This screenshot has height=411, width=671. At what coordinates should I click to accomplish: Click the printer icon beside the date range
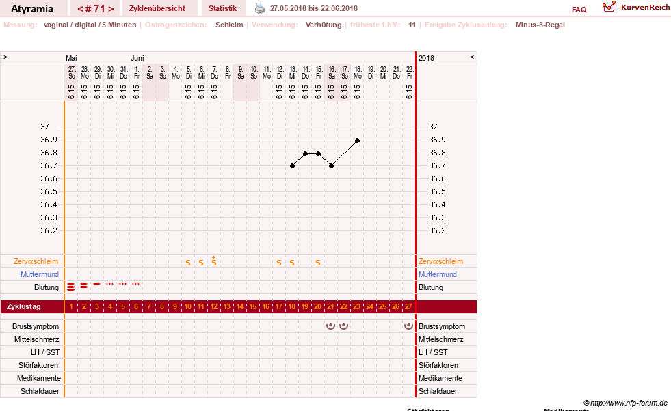(260, 8)
